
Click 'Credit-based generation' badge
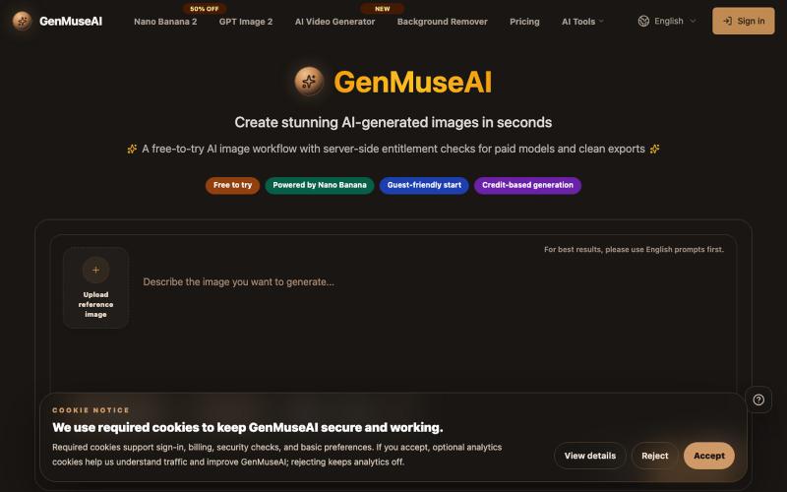point(527,185)
